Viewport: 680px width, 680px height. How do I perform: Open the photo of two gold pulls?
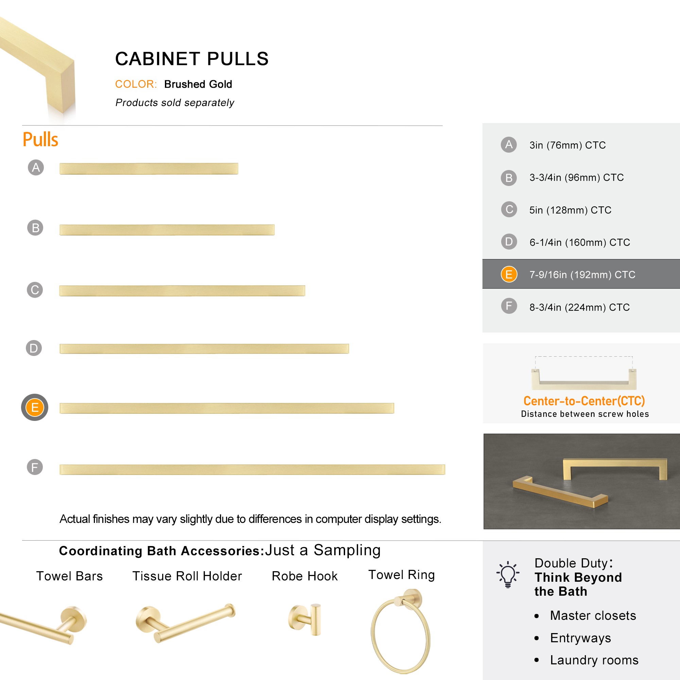[x=581, y=481]
